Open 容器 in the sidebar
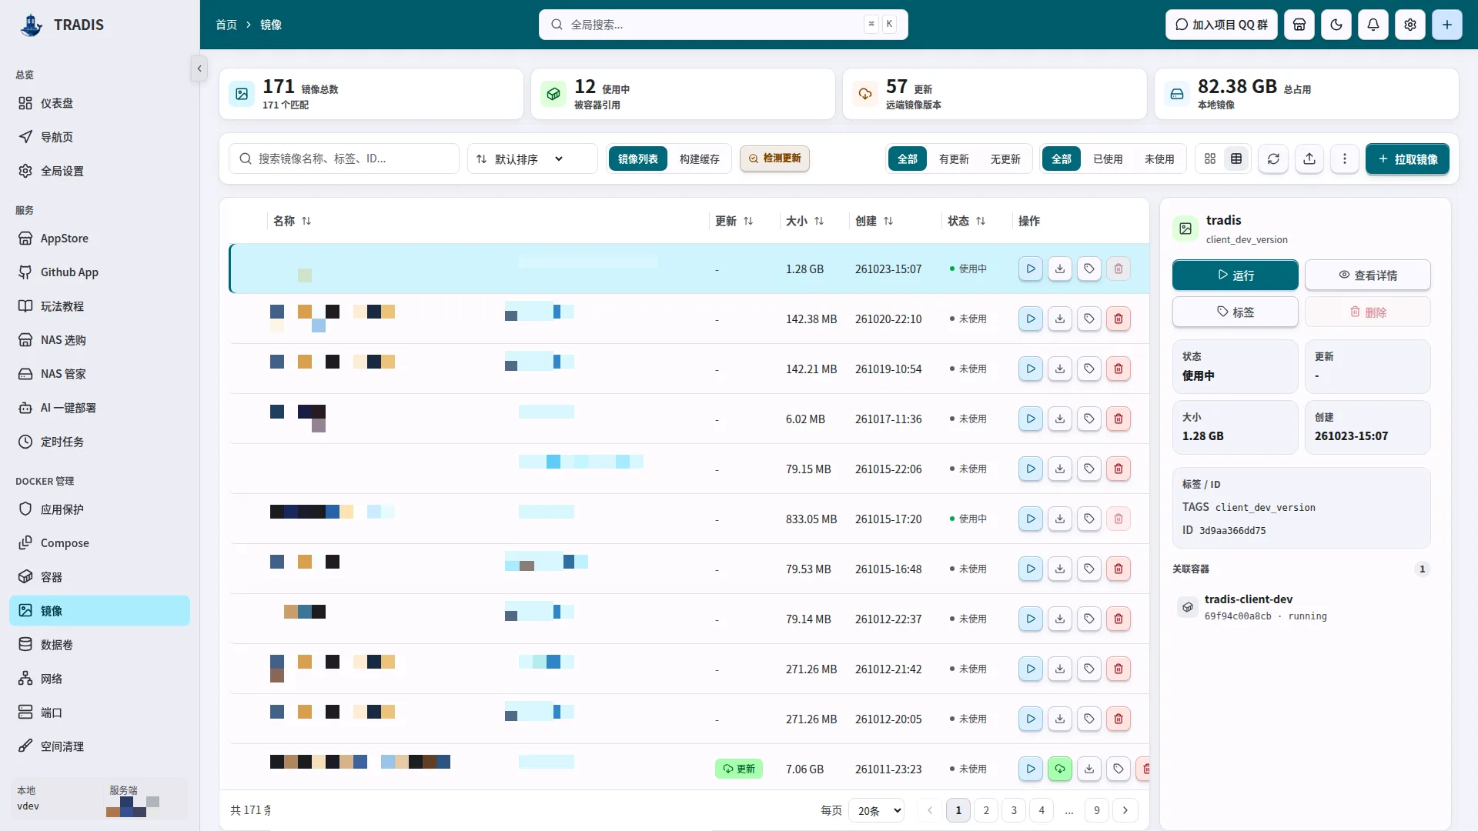Image resolution: width=1478 pixels, height=831 pixels. point(99,576)
